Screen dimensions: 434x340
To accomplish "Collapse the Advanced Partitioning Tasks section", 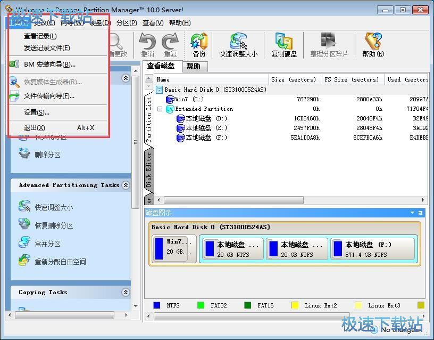I will 126,185.
